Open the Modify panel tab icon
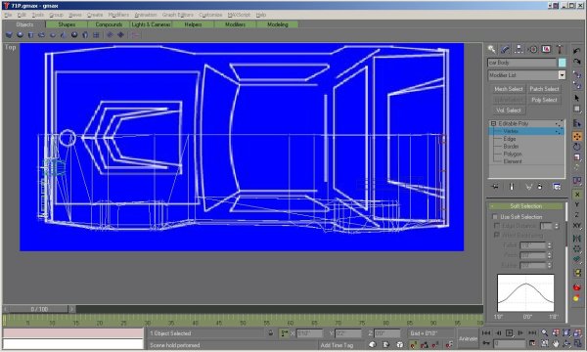Image resolution: width=587 pixels, height=352 pixels. click(505, 49)
